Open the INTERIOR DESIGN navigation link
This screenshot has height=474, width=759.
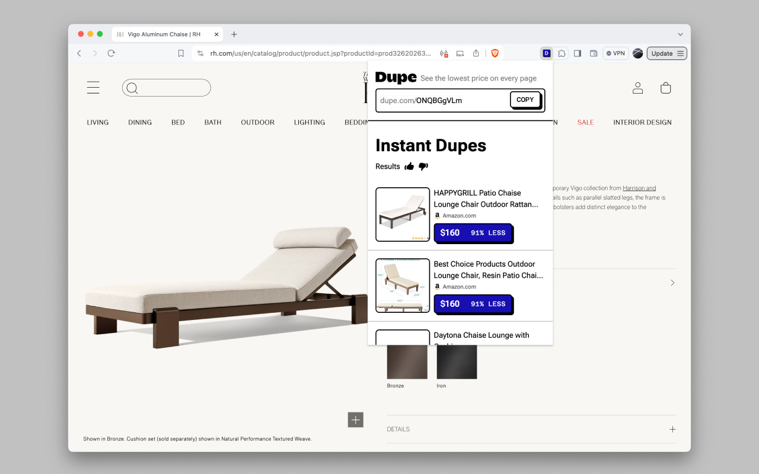coord(642,123)
